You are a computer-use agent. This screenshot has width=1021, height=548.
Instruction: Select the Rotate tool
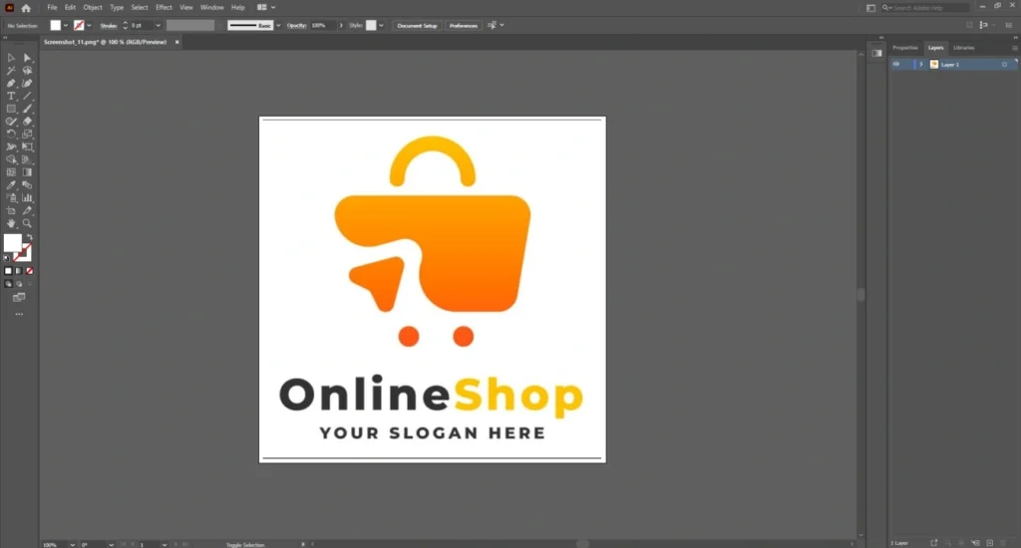tap(11, 135)
